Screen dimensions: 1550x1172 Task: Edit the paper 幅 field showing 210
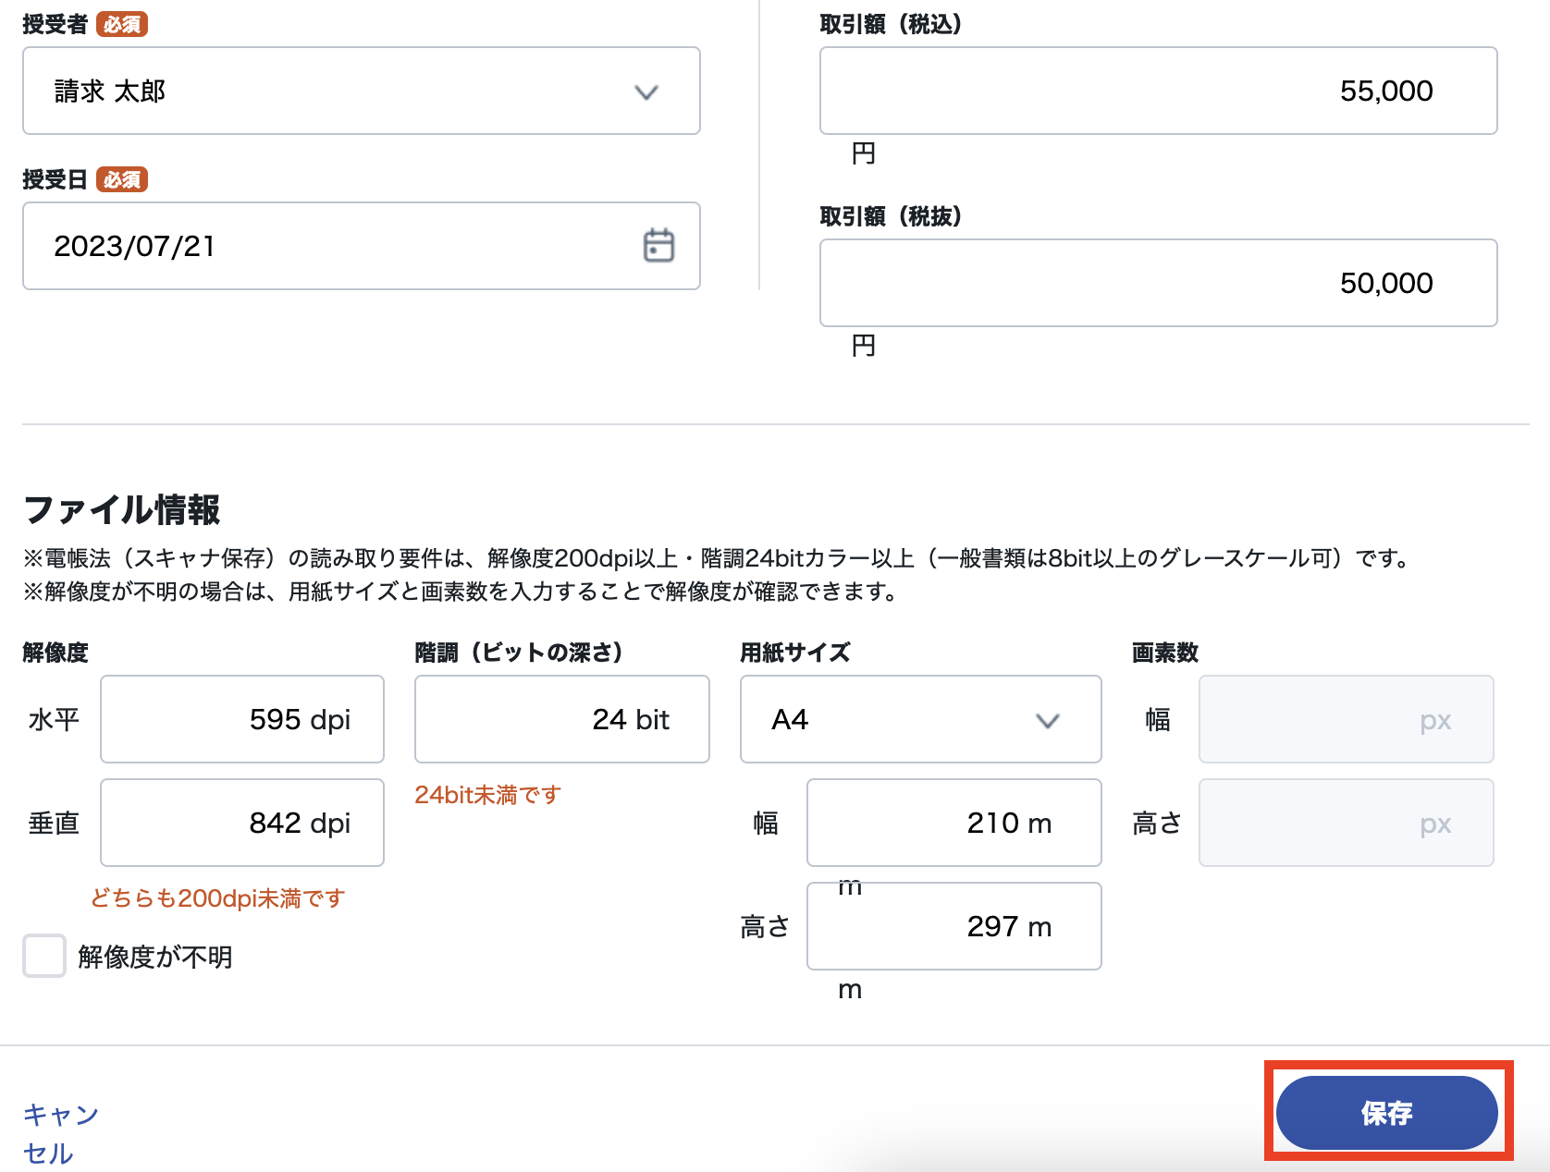click(954, 823)
